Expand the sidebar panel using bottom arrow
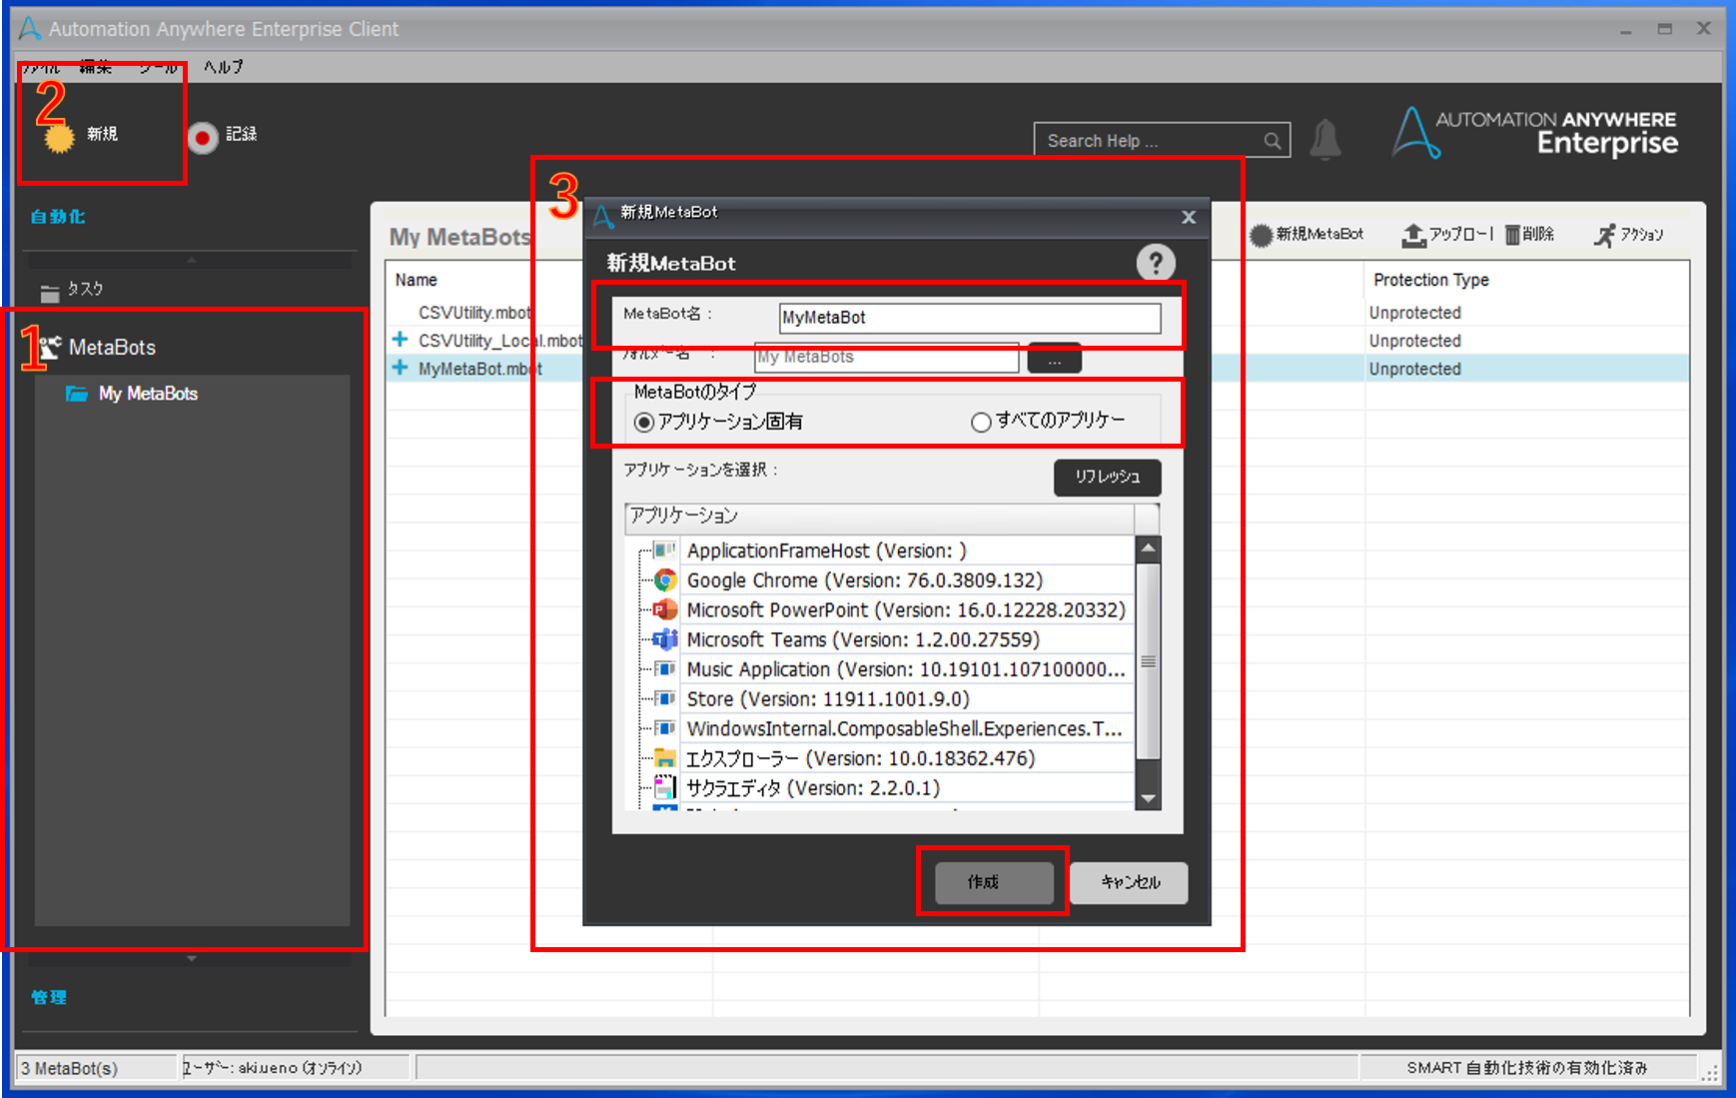1736x1098 pixels. click(x=192, y=959)
